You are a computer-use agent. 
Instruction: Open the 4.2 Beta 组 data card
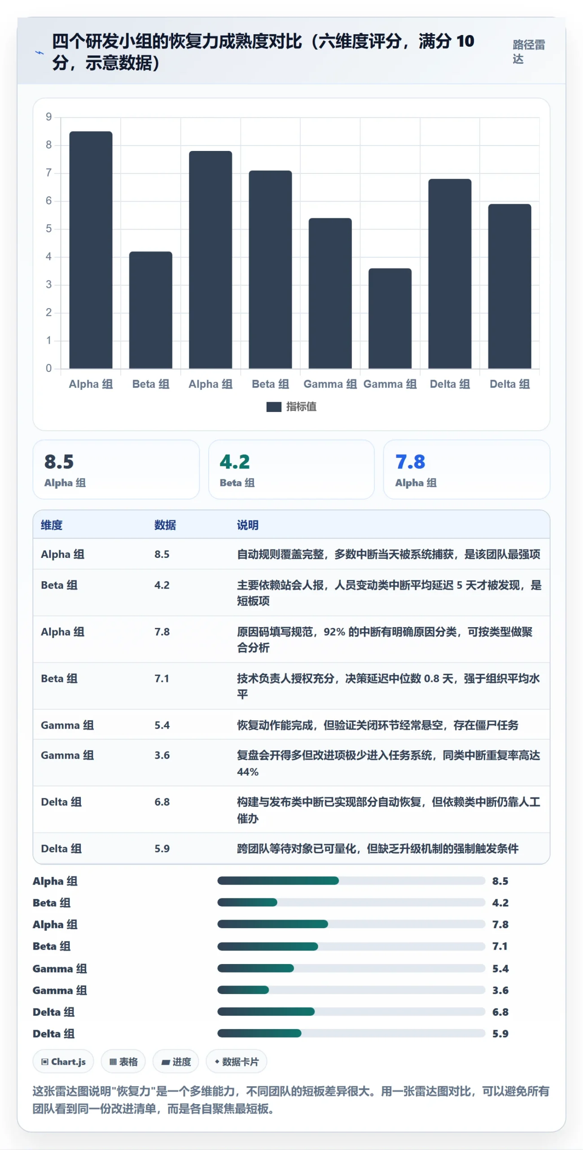coord(291,469)
